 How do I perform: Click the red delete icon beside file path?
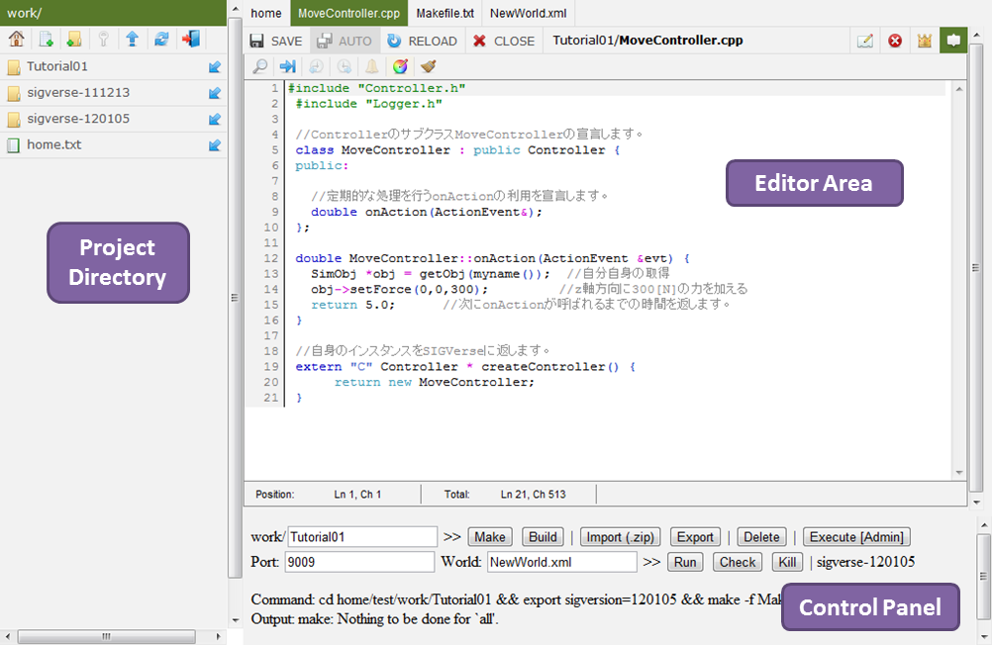pyautogui.click(x=895, y=41)
